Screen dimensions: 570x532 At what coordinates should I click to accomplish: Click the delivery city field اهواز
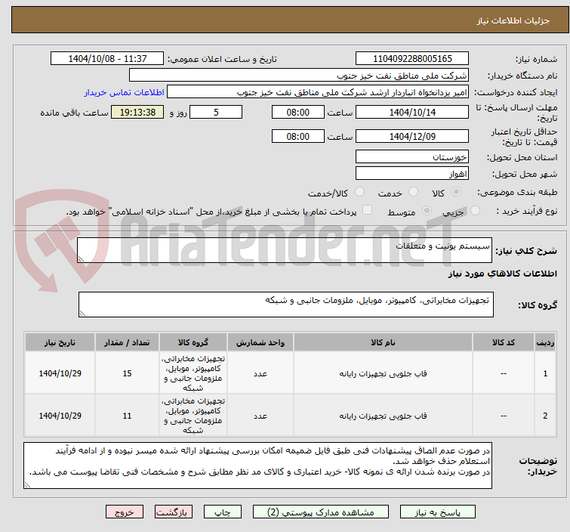tap(412, 174)
